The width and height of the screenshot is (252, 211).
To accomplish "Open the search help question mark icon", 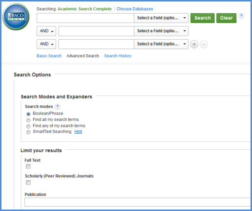I will point(241,16).
